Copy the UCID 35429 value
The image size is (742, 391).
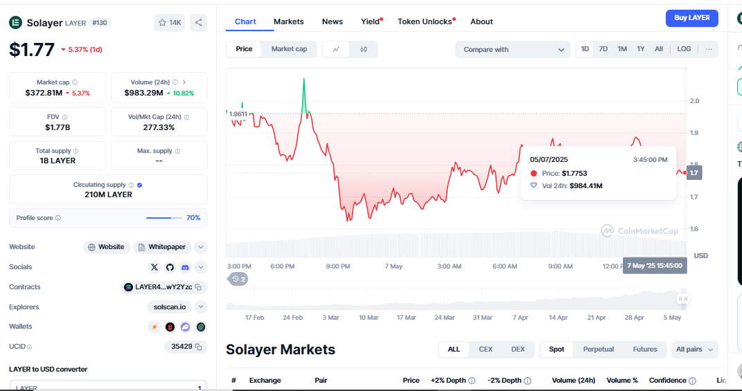click(x=198, y=347)
